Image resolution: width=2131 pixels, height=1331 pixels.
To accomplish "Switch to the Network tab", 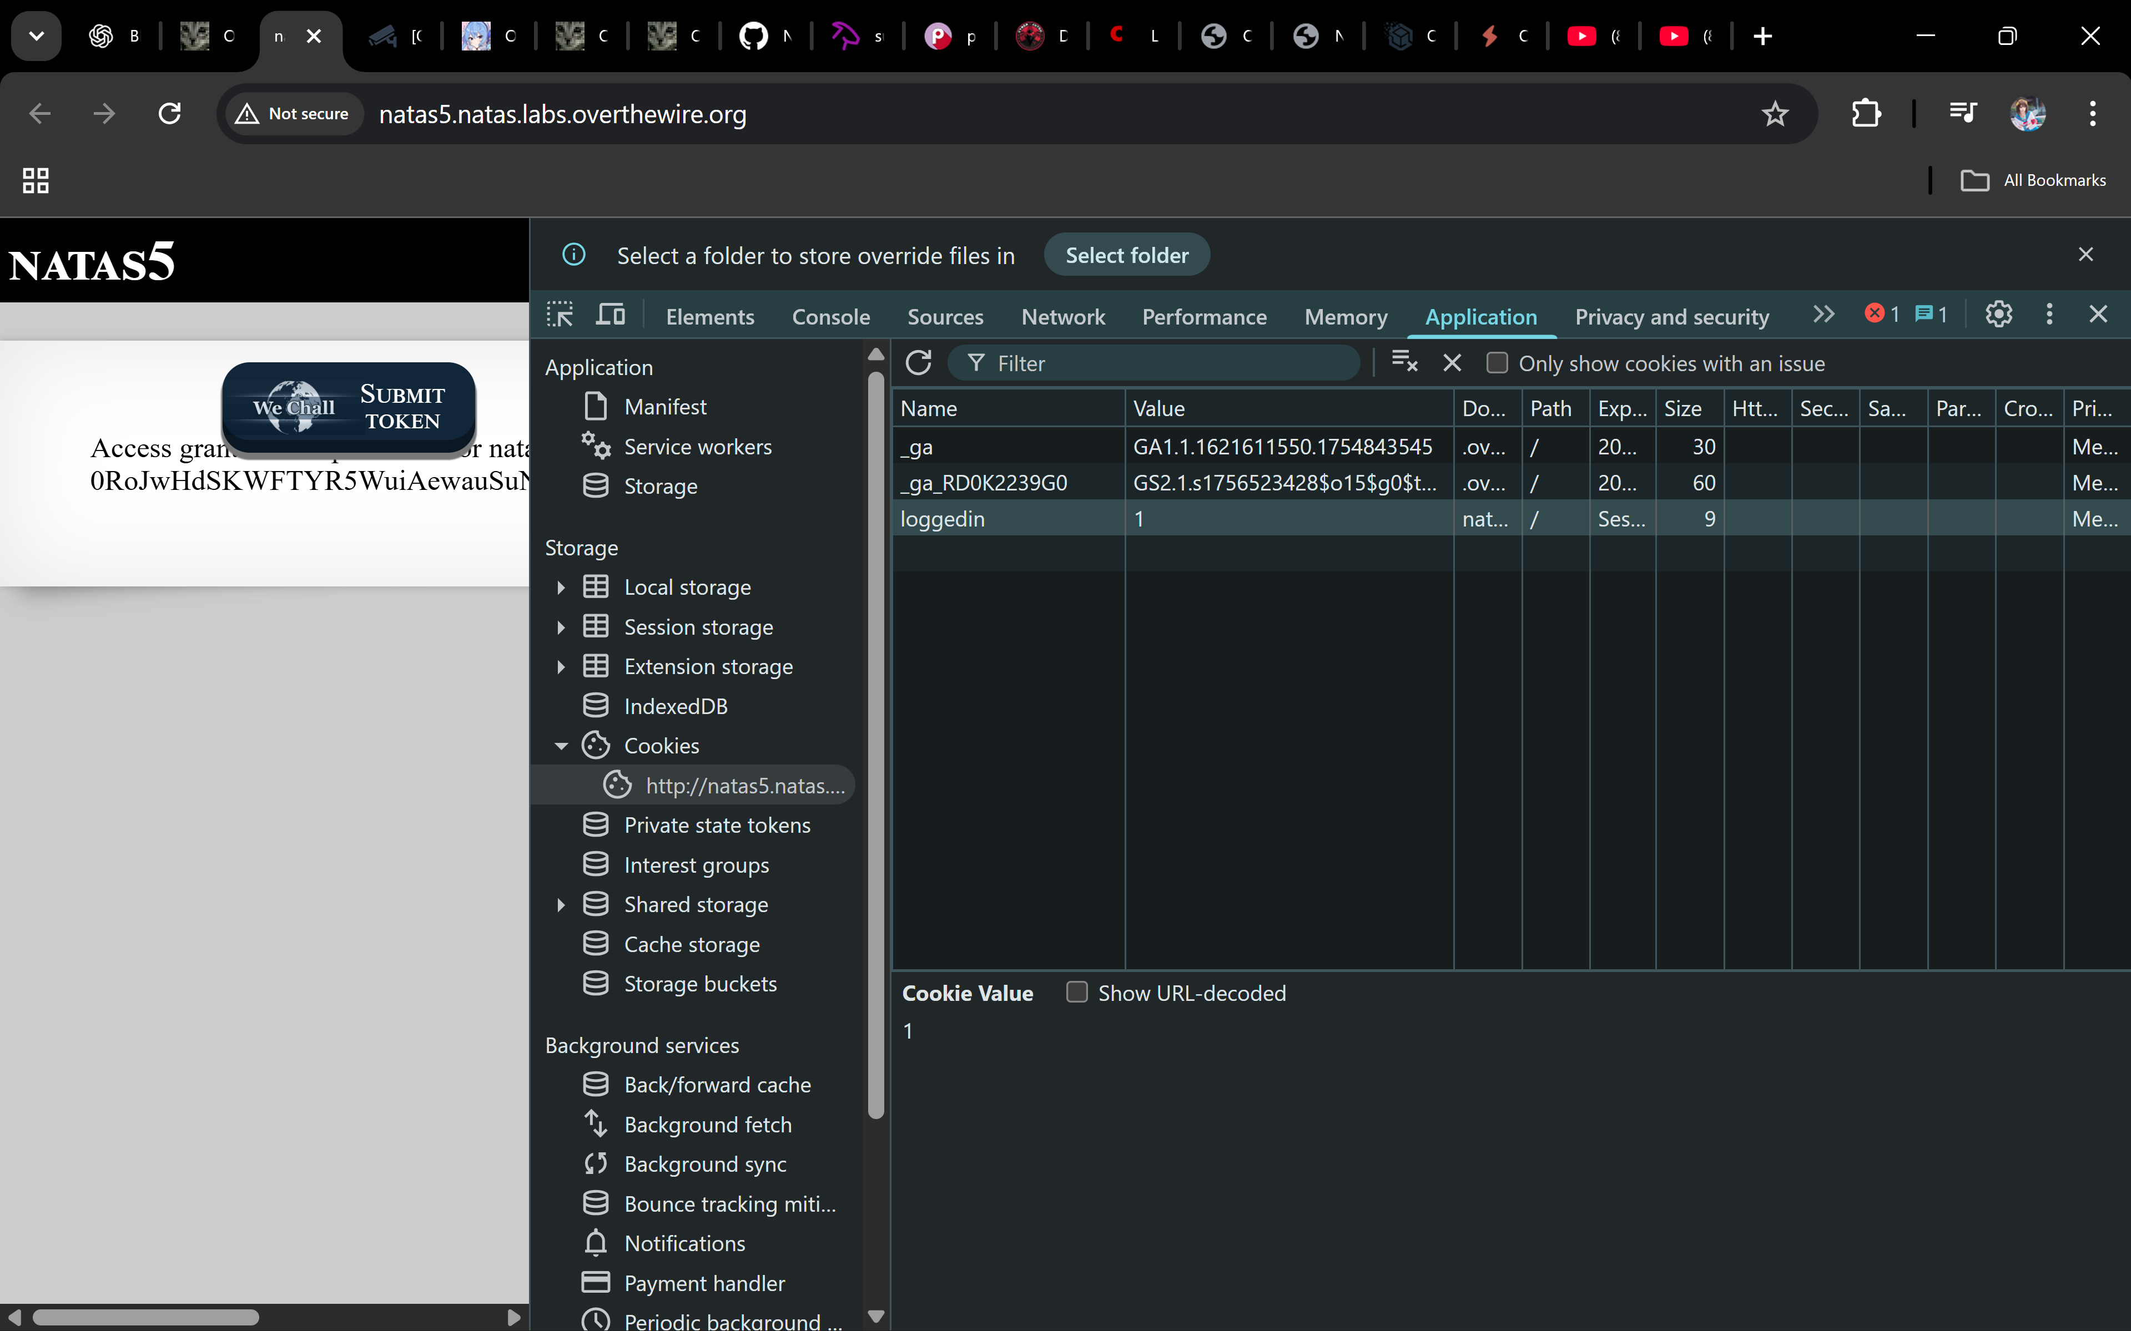I will click(1063, 317).
